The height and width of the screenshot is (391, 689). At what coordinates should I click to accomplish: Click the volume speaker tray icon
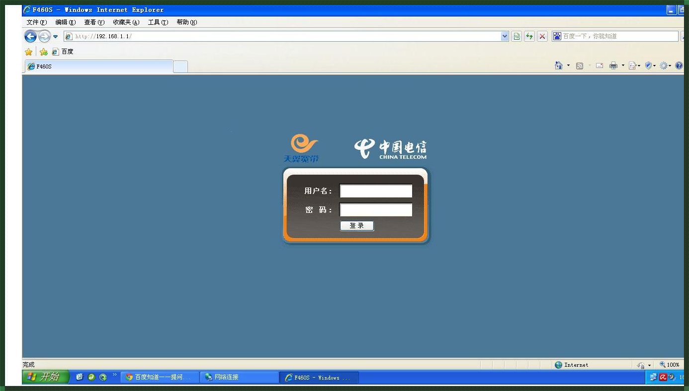[x=672, y=377]
